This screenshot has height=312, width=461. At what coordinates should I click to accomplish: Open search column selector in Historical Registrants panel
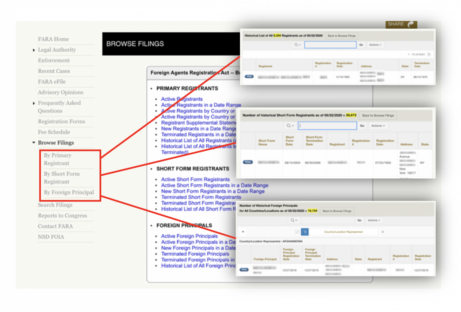tap(298, 45)
